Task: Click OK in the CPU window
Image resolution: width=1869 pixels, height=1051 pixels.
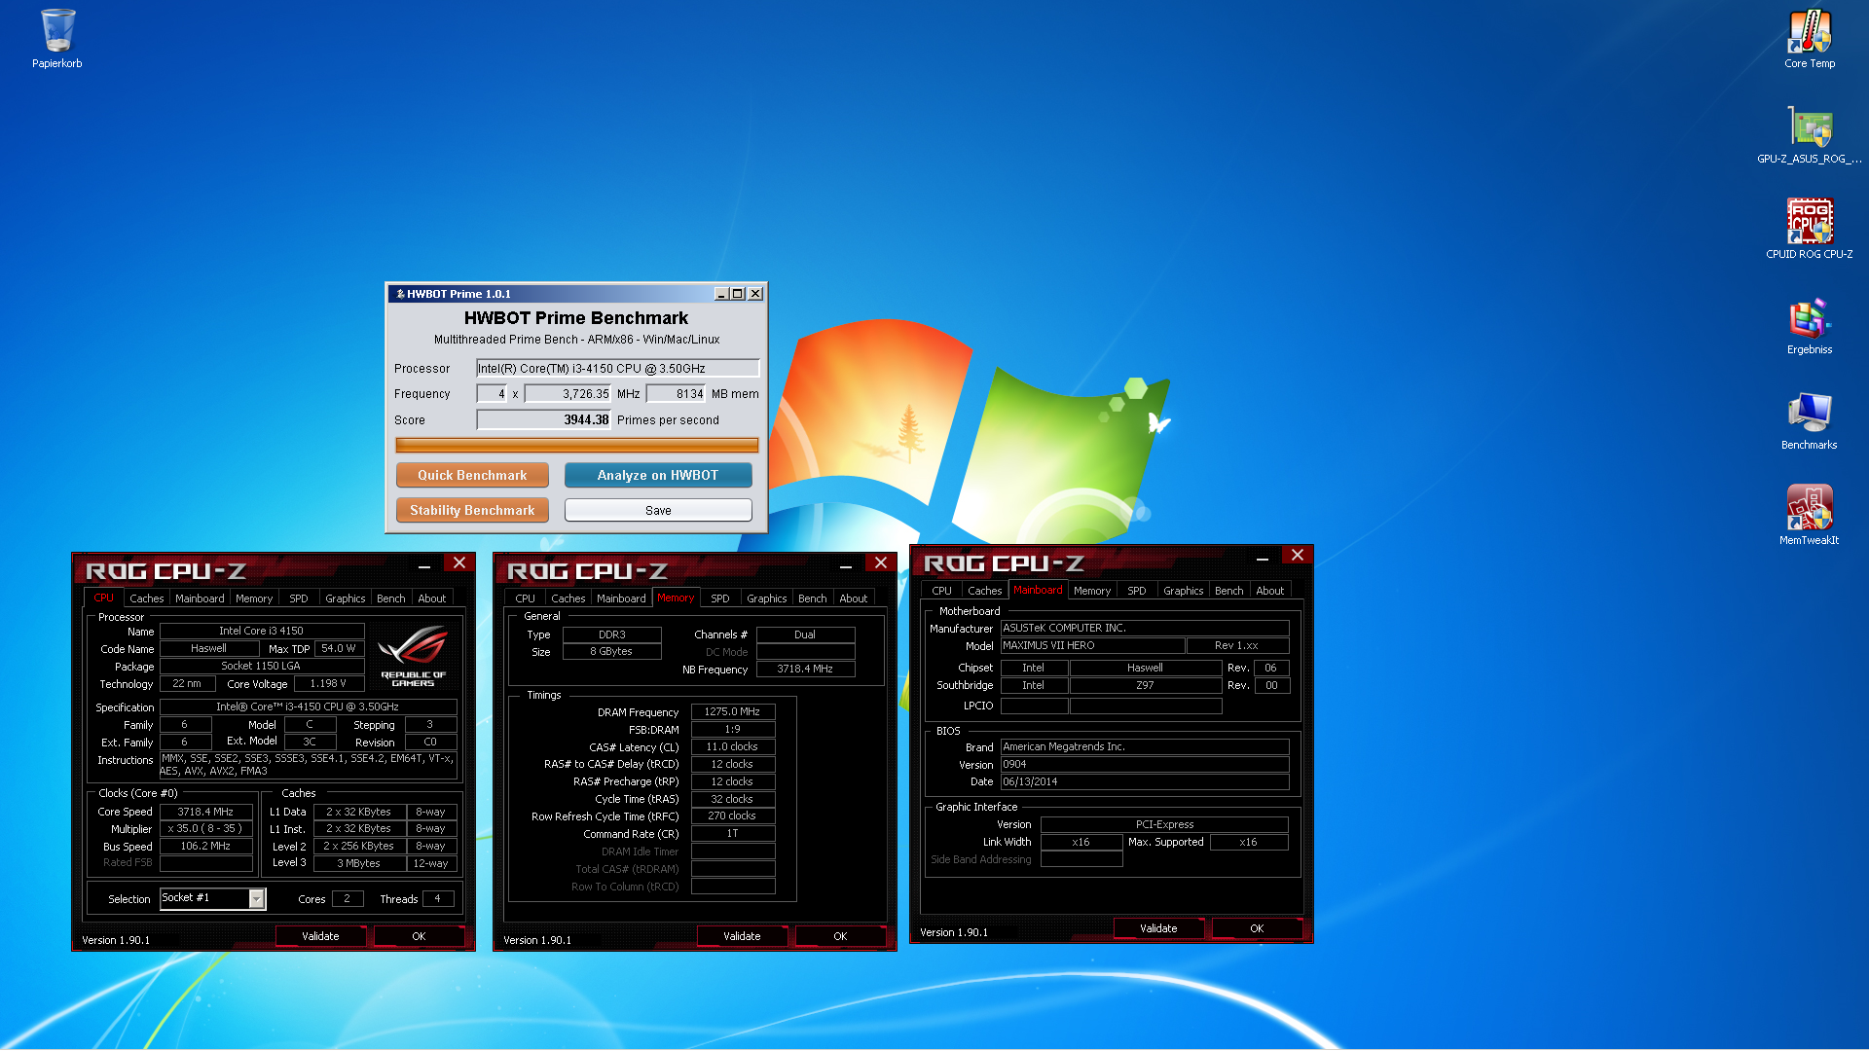Action: tap(419, 936)
